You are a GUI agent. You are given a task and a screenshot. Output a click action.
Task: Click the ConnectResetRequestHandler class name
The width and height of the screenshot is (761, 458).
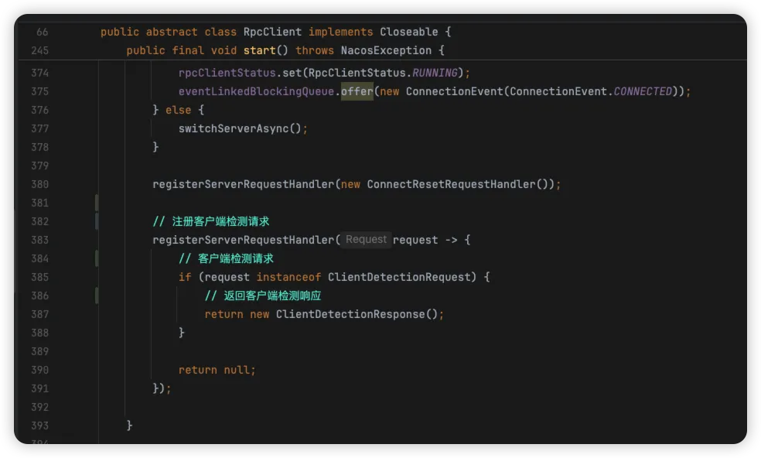coord(451,184)
